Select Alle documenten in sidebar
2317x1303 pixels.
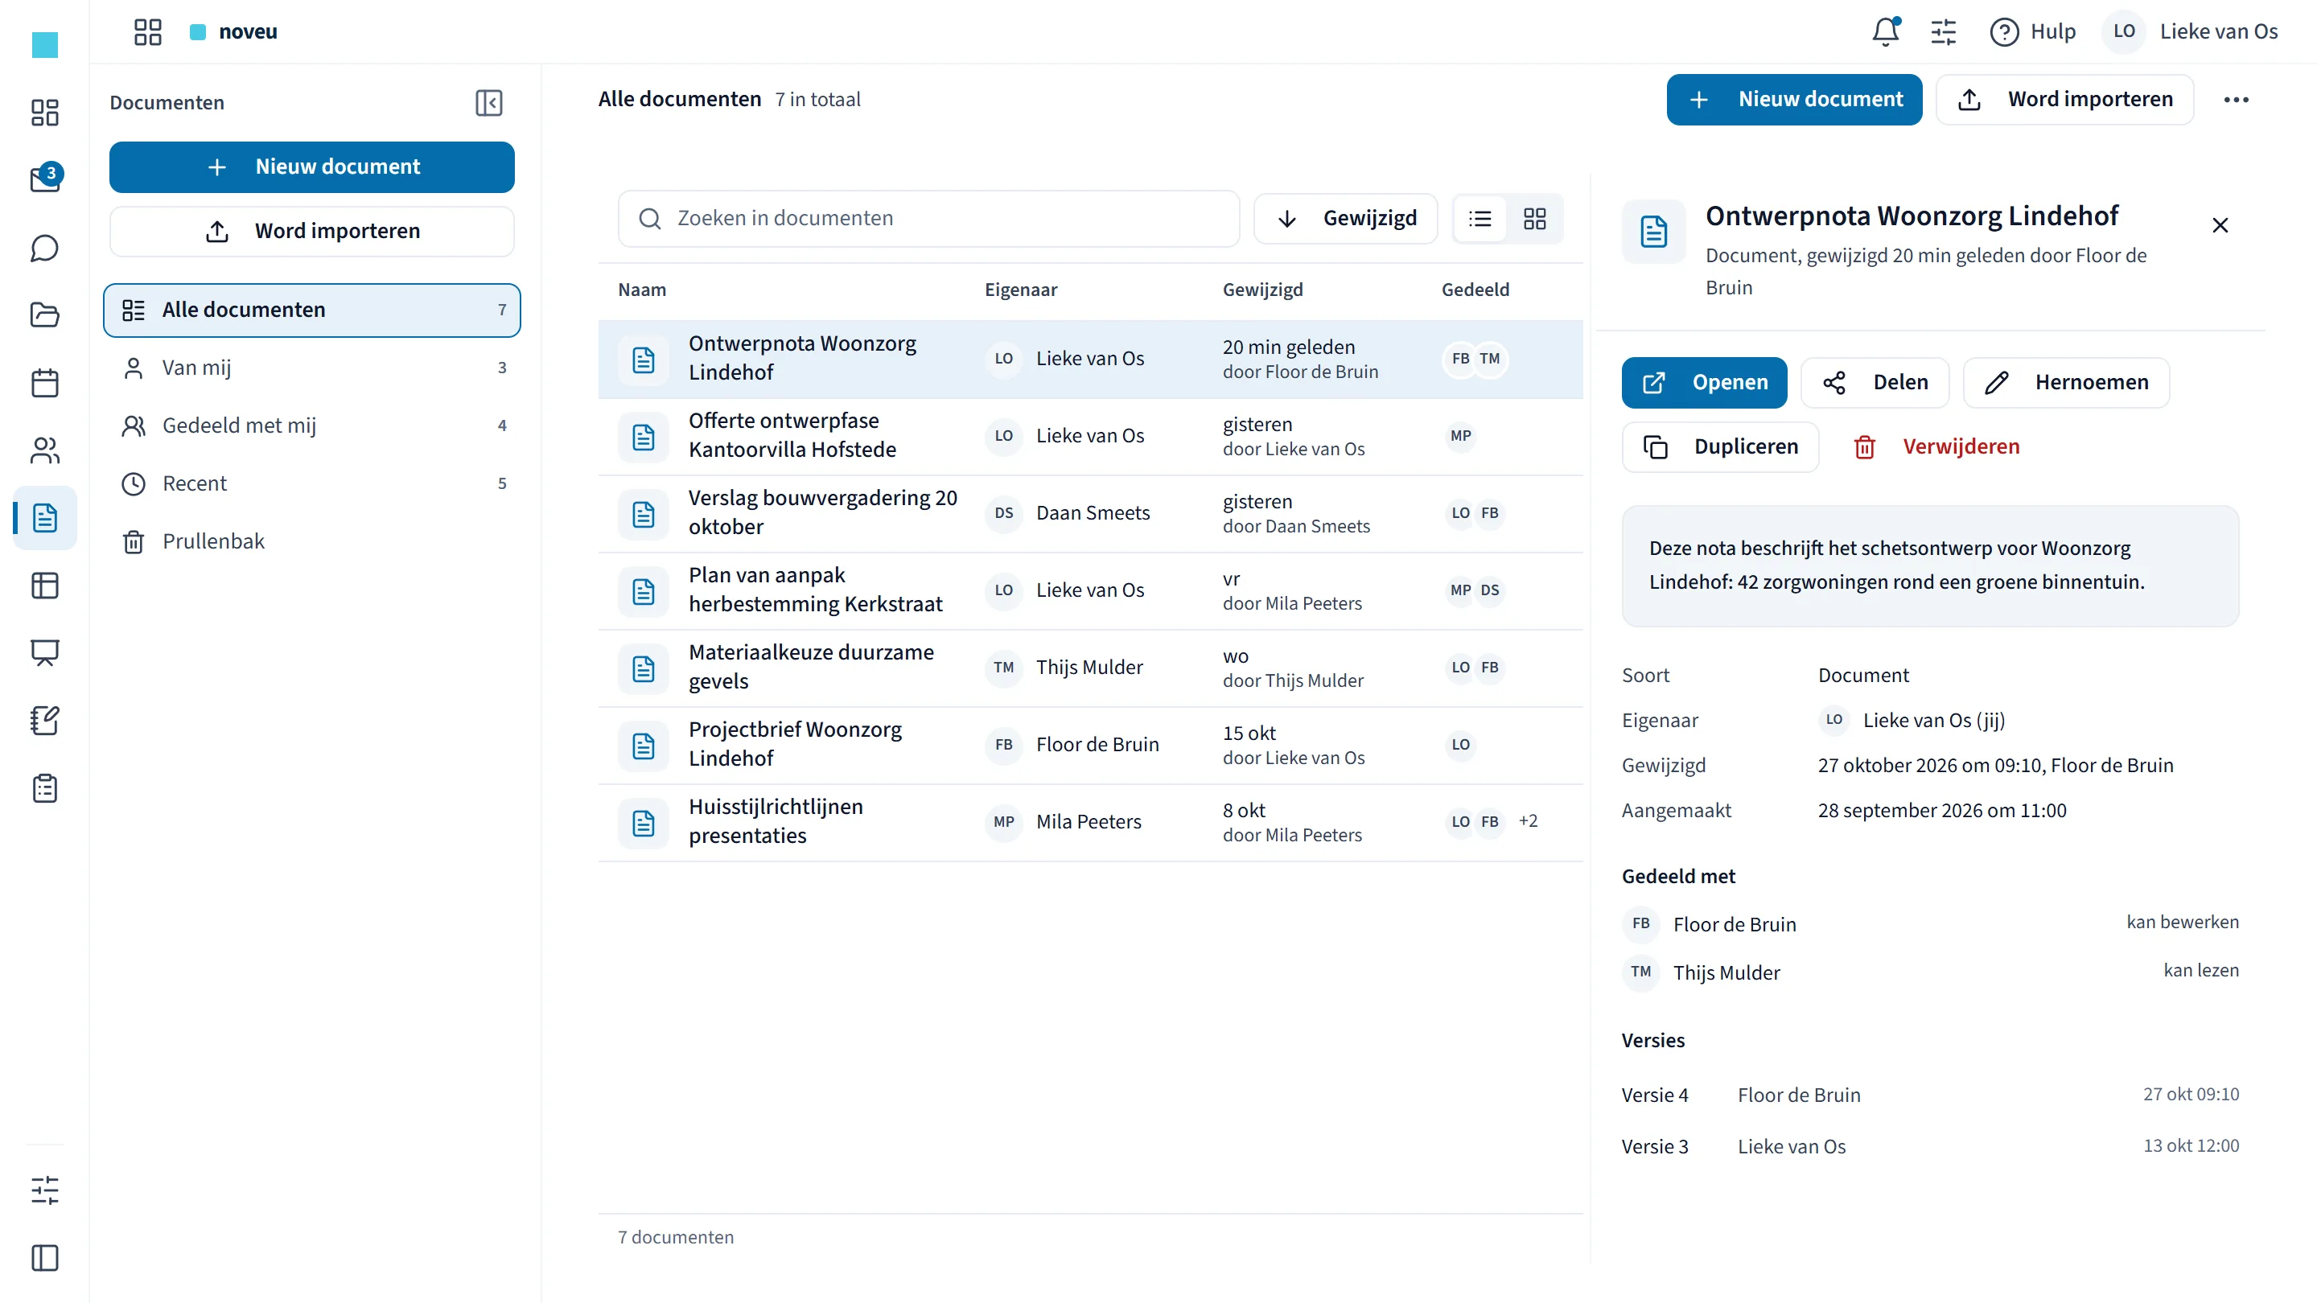click(311, 310)
